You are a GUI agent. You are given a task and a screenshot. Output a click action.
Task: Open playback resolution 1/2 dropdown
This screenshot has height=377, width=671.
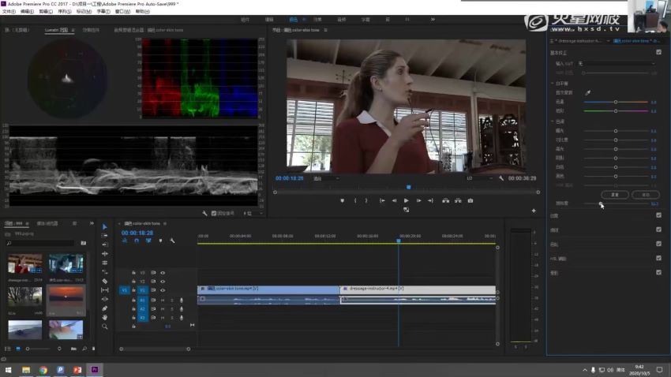479,178
